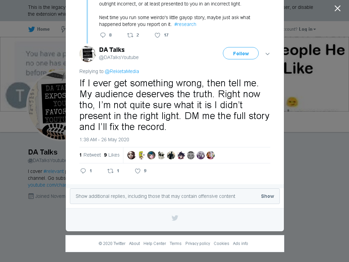Open DA Talks profile avatar in tweet

(88, 54)
